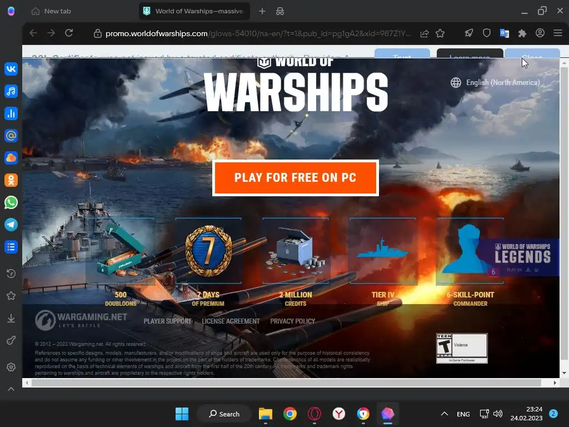Open the Mail (@) sidebar shortcut

[11, 136]
